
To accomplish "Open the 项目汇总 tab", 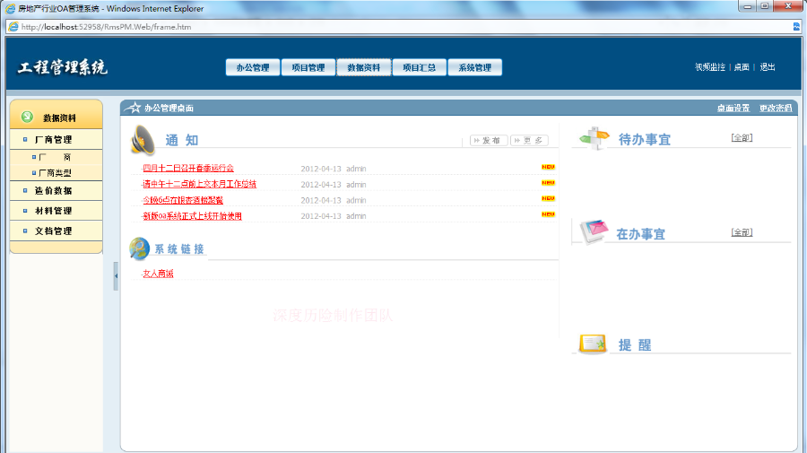I will tap(420, 67).
